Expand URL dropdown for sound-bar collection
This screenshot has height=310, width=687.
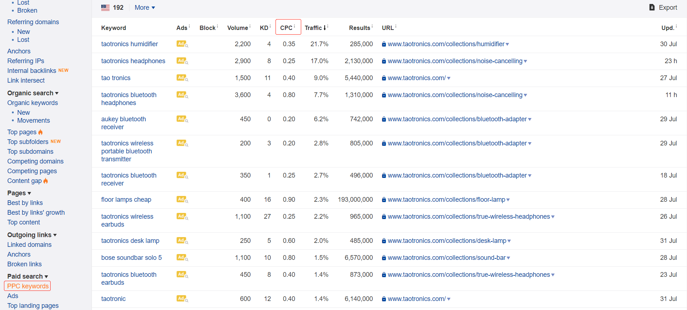[508, 258]
